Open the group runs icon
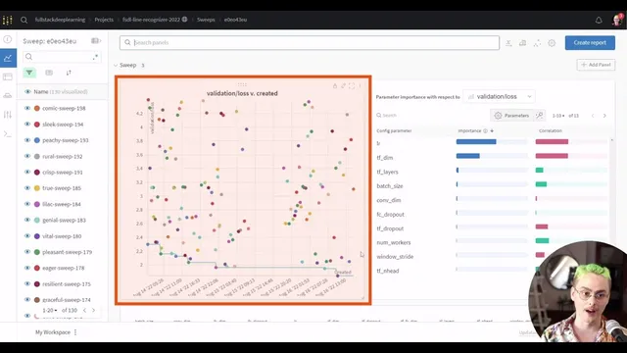The image size is (627, 353). pyautogui.click(x=49, y=73)
